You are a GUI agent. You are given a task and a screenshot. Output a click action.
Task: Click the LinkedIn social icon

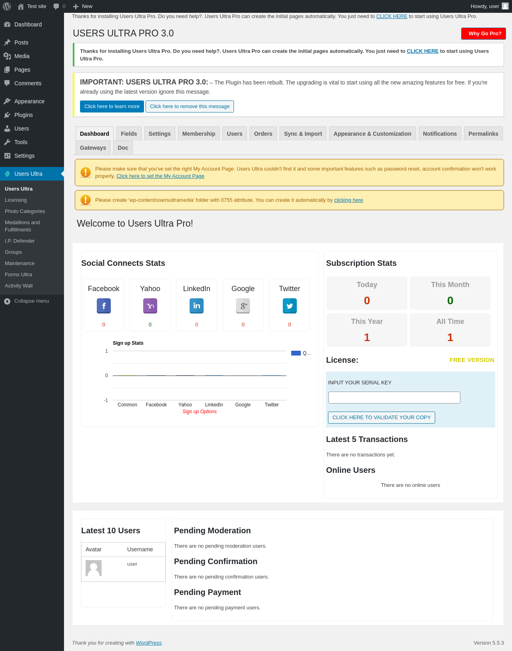pos(196,306)
